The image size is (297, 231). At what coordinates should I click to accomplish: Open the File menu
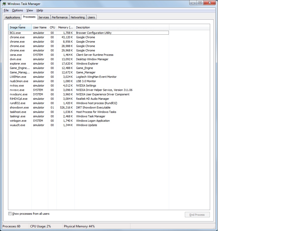click(x=6, y=10)
